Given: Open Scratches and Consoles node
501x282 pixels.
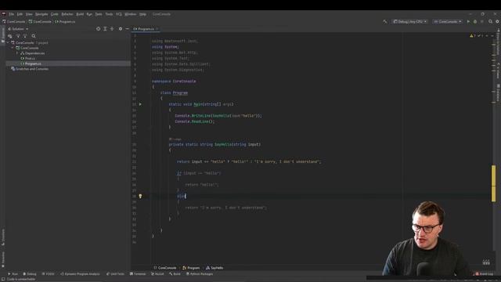Looking at the screenshot, I should [x=32, y=69].
